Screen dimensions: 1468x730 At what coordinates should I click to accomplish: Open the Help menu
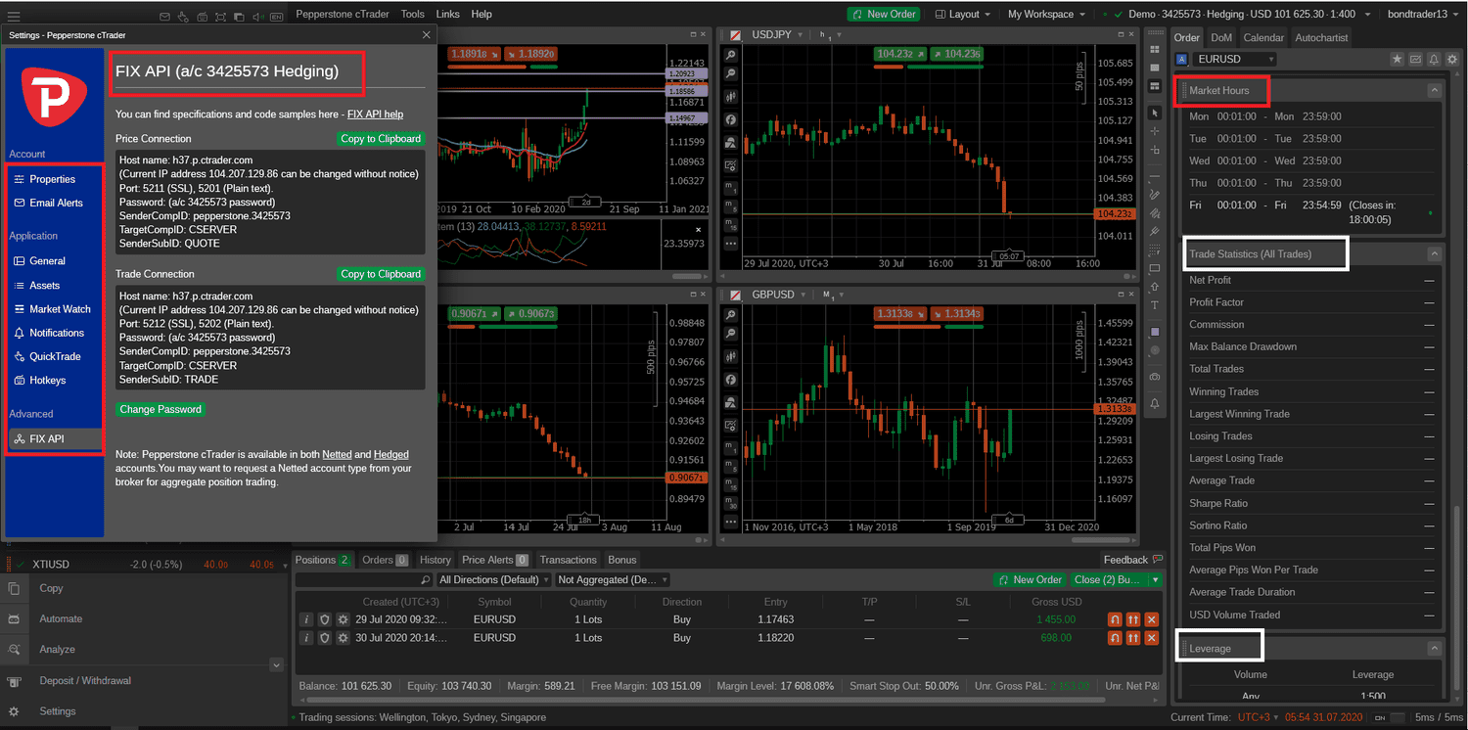point(482,14)
